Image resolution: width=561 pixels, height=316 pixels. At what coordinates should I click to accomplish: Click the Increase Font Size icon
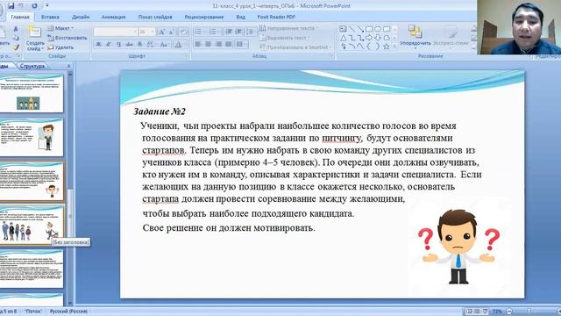point(161,32)
